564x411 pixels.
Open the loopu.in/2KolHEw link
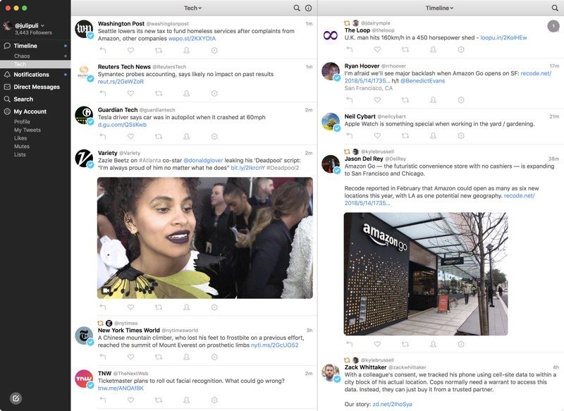coord(503,37)
